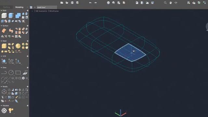Click the Redo arrow in the top toolbar
Viewport: 208px width, 117px height.
pyautogui.click(x=96, y=3)
